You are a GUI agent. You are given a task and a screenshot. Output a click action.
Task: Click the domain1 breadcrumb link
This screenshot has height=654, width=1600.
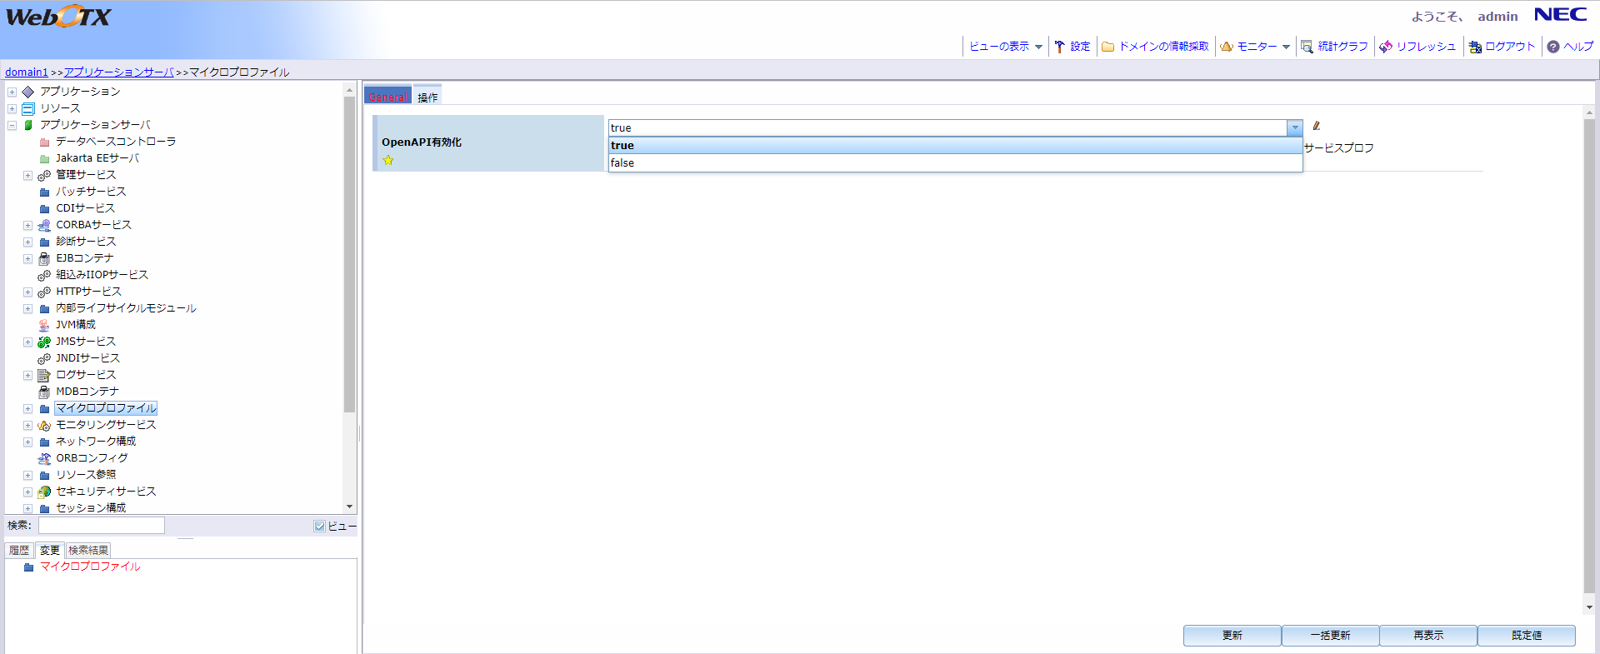[x=27, y=72]
